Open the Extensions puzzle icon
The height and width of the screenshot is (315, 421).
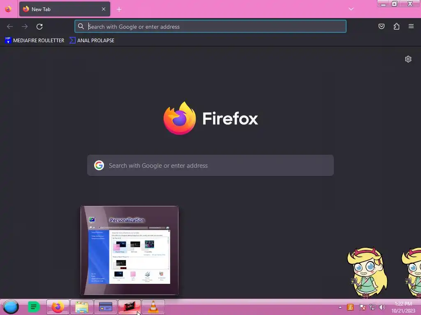click(396, 26)
